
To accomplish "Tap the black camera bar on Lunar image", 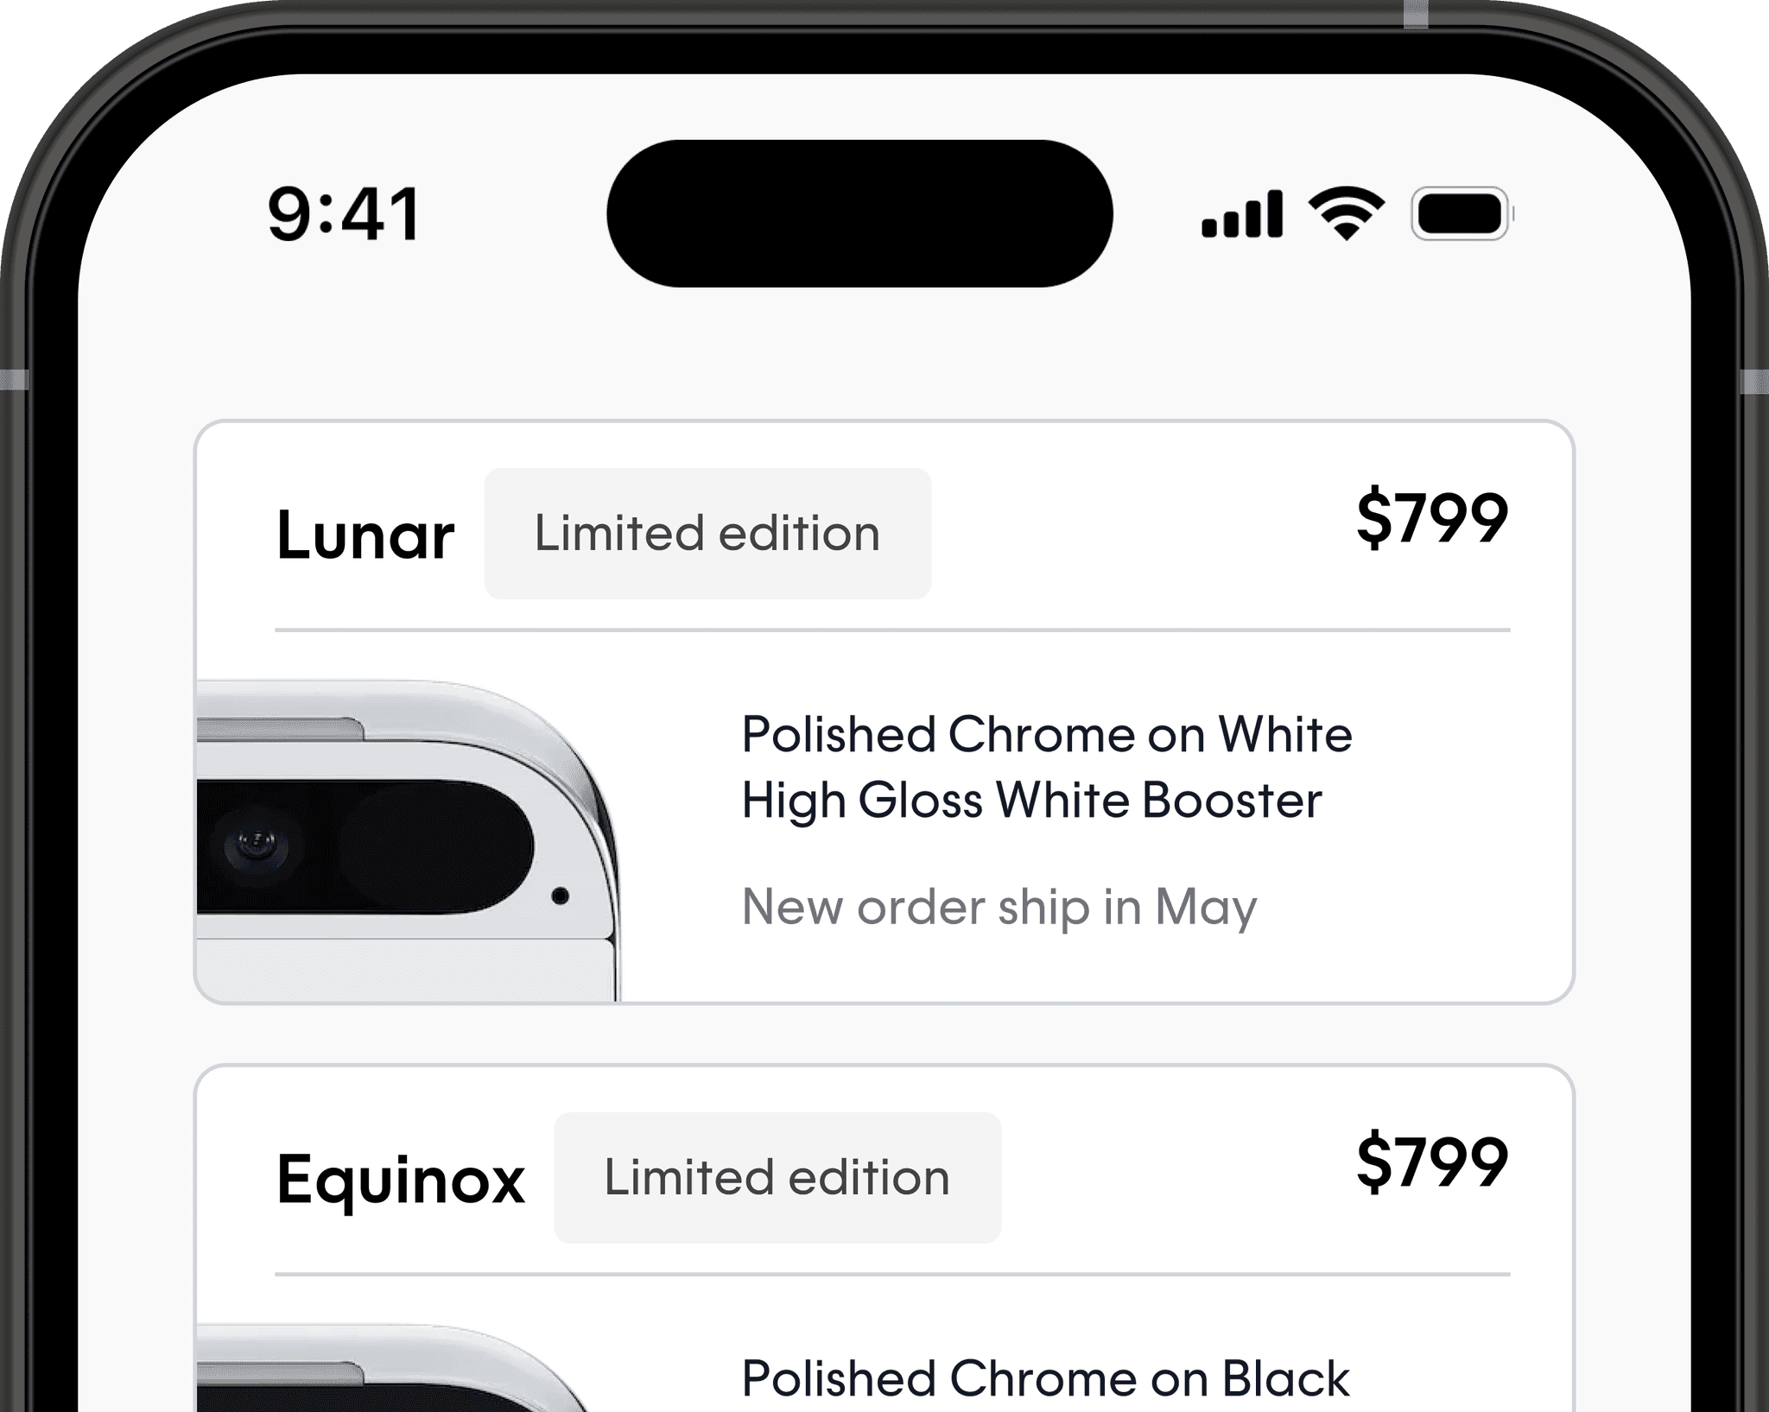I will coord(365,847).
